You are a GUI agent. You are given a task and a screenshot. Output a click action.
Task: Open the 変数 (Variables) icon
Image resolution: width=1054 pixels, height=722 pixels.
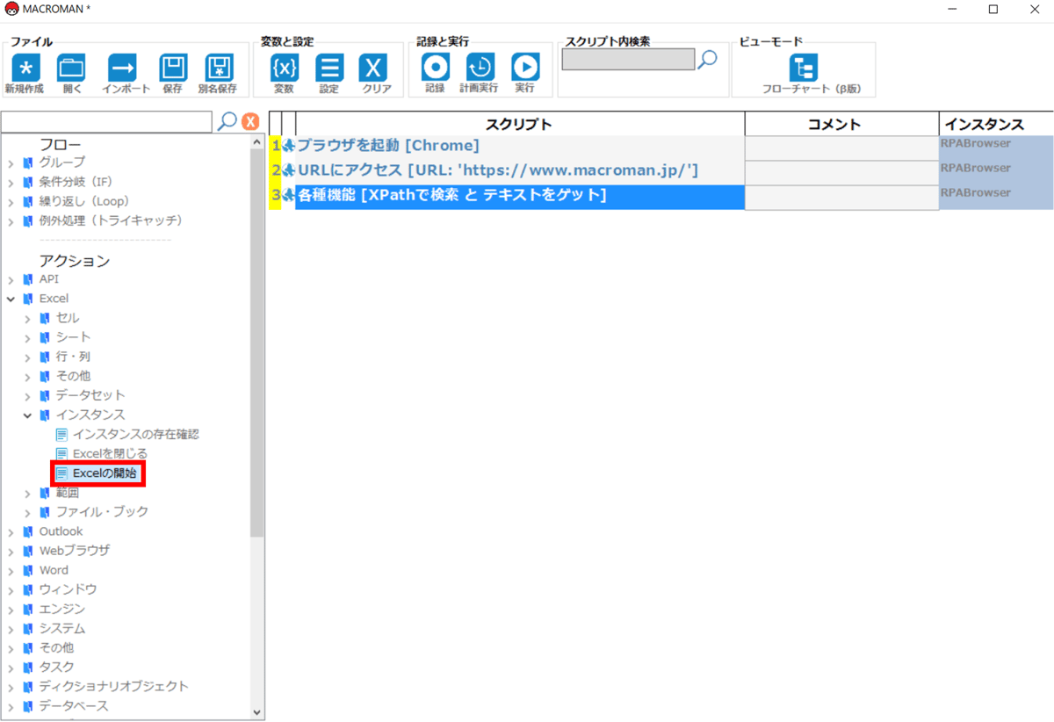[284, 68]
